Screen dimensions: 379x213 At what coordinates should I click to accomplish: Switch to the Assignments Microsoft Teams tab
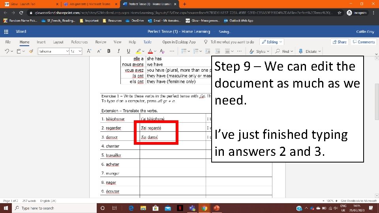click(x=90, y=4)
